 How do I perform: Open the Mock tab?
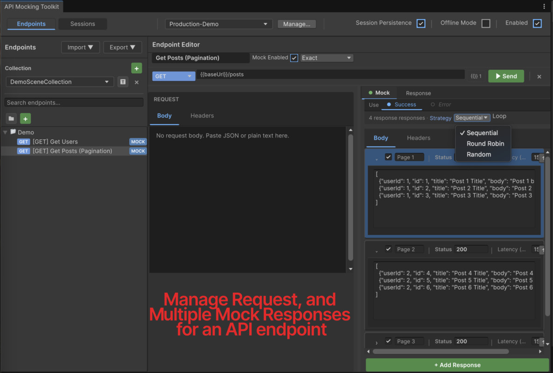click(x=379, y=93)
